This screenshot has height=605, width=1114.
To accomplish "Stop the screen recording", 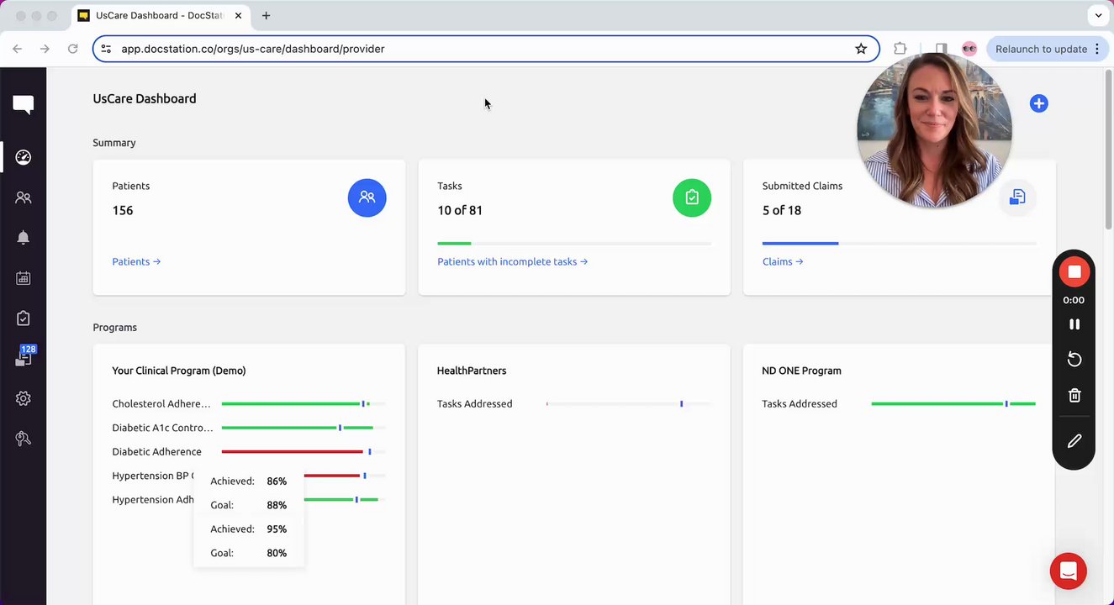I will pyautogui.click(x=1074, y=271).
